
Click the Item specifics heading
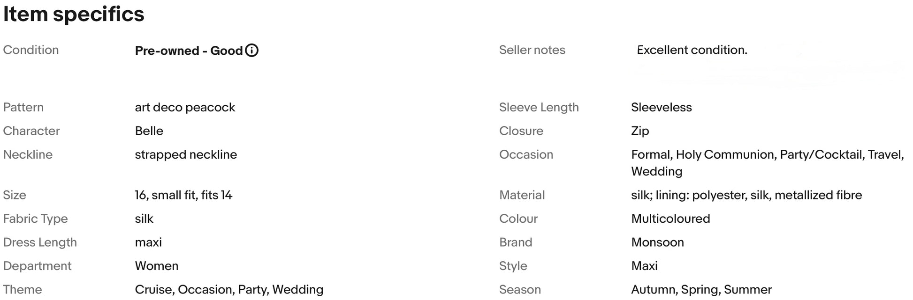point(74,14)
